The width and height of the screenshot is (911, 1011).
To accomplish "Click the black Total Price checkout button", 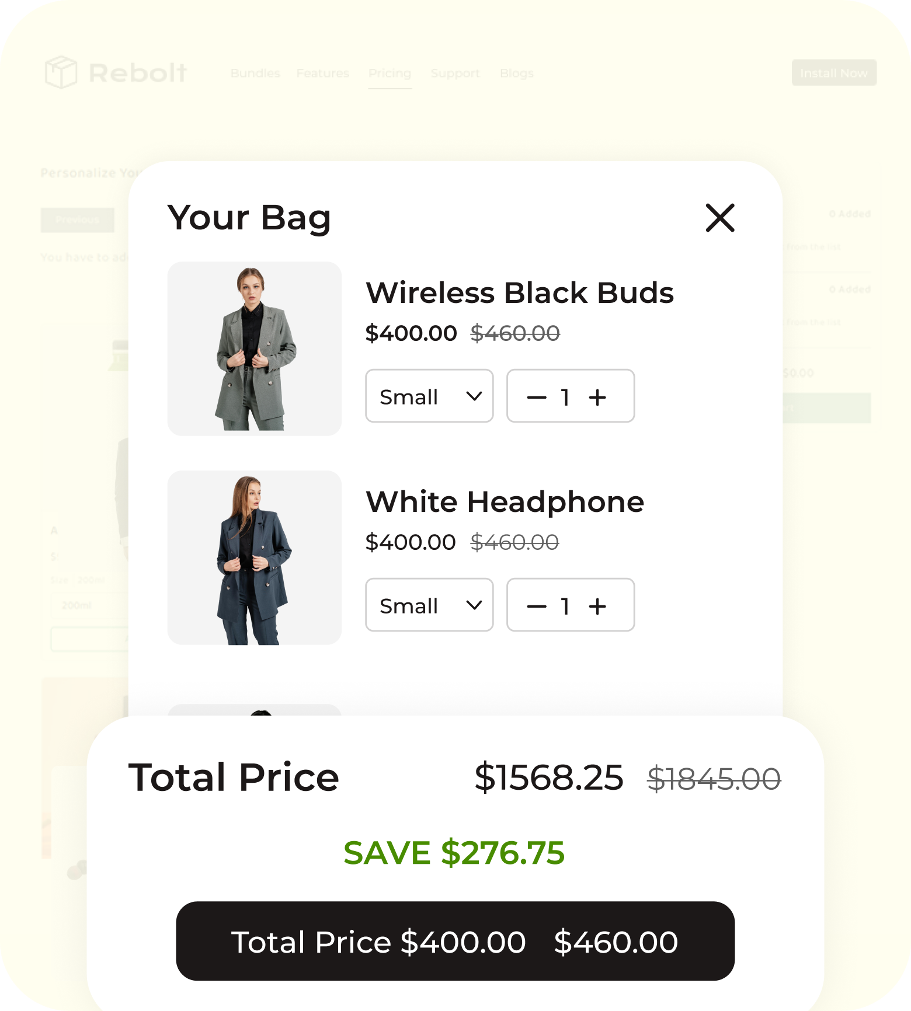I will pyautogui.click(x=455, y=941).
